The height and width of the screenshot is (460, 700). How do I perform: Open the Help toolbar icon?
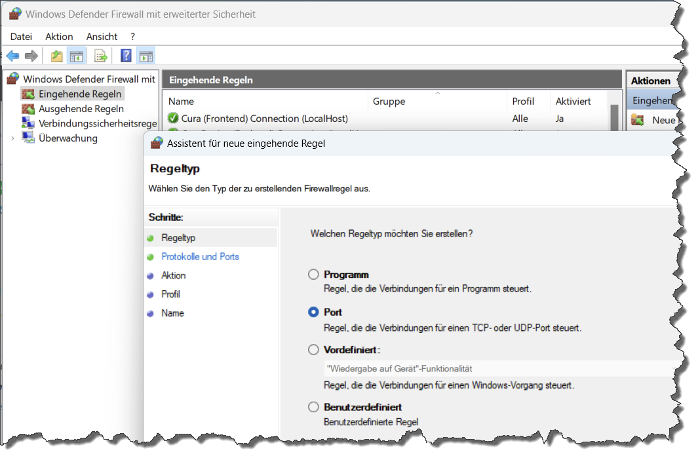[126, 56]
